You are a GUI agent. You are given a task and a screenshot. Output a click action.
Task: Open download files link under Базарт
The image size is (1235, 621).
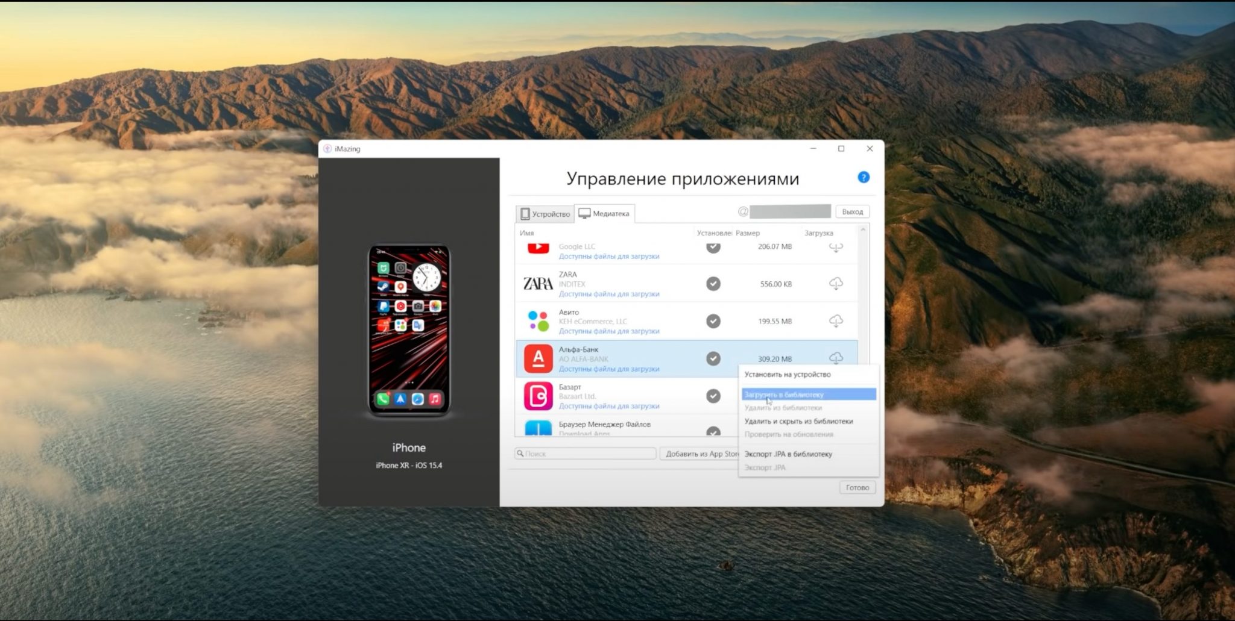tap(608, 406)
